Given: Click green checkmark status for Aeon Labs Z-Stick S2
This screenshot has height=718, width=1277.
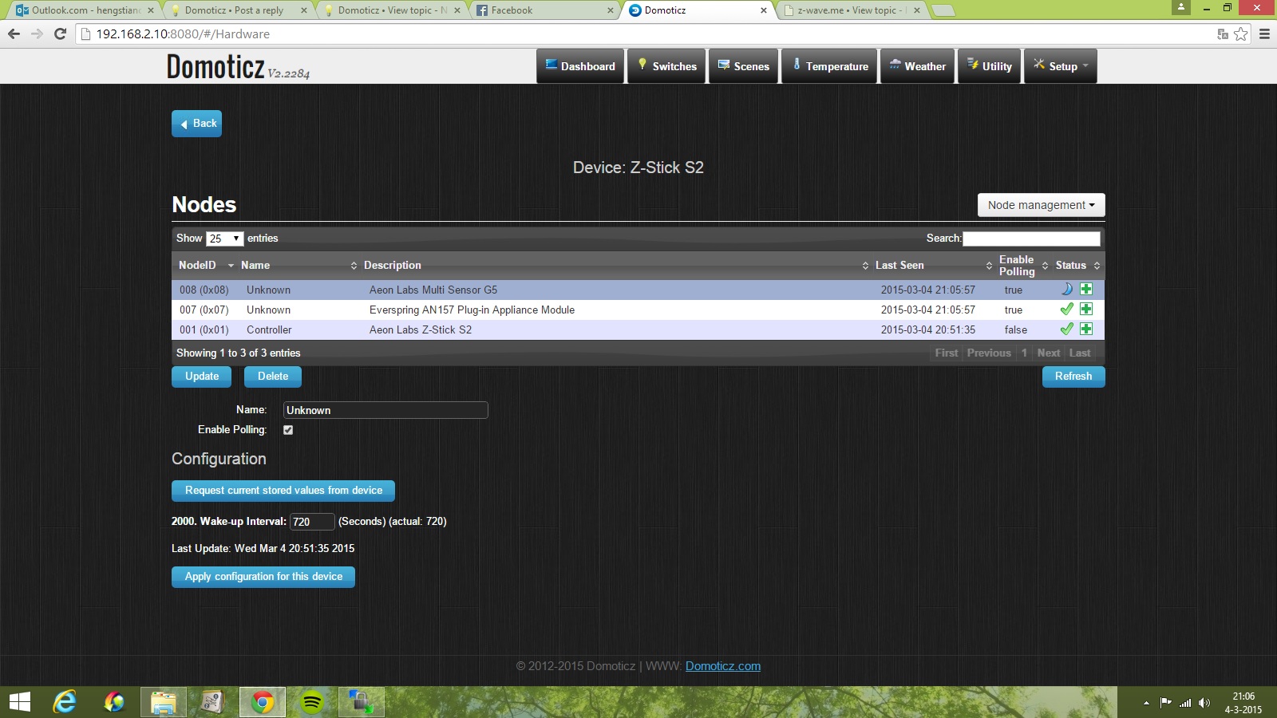Looking at the screenshot, I should point(1066,329).
